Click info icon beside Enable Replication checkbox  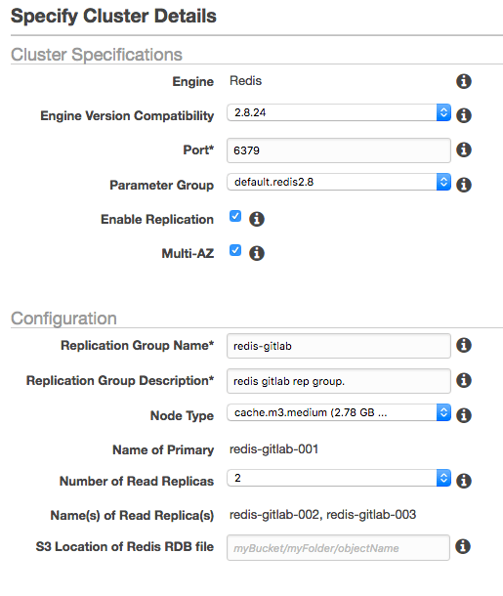[x=257, y=219]
